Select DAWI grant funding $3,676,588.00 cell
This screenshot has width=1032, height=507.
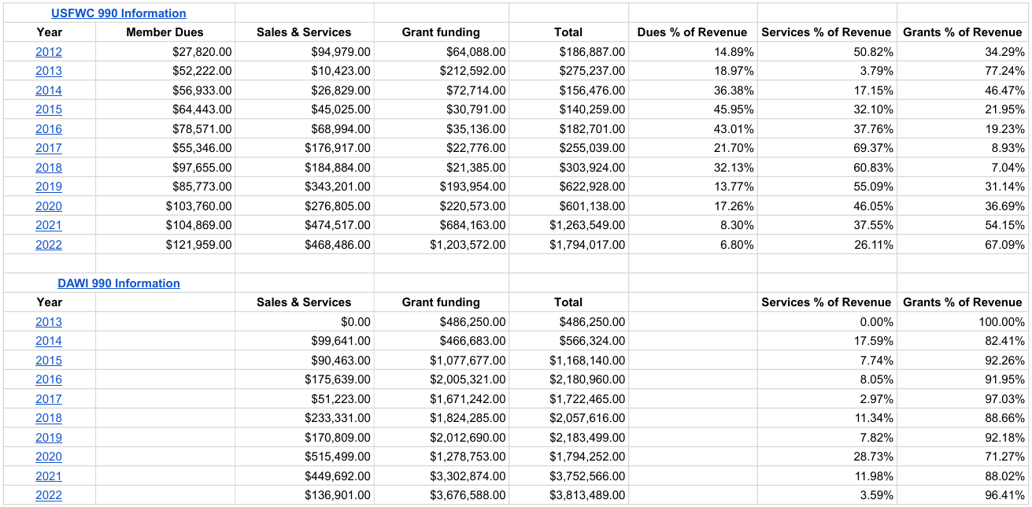click(x=442, y=495)
